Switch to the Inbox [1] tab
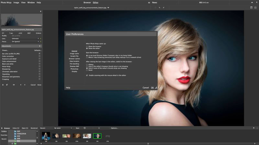259x145 pixels. click(16, 128)
